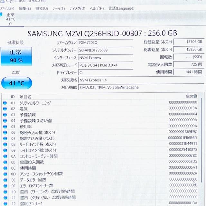The height and width of the screenshot is (206, 206).
Task: Click status icon for 0F エラーログエントリー数
Action: pos(5,186)
